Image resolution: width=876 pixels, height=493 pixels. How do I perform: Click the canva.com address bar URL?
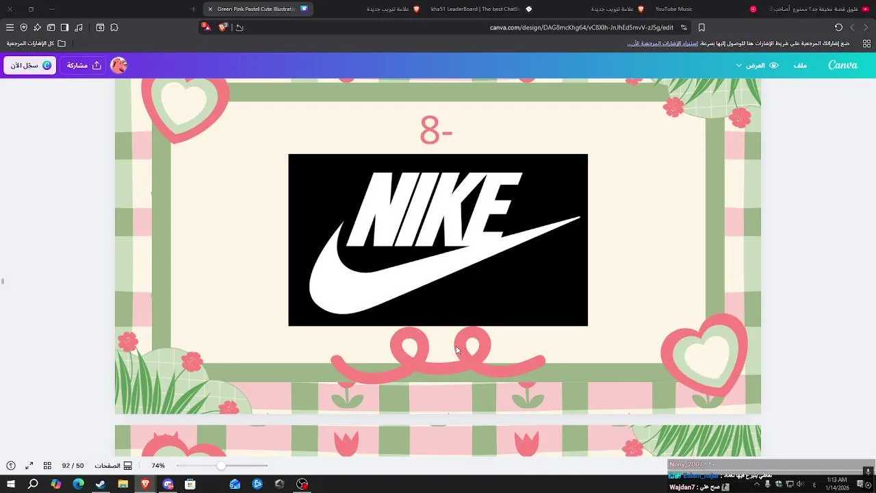(582, 27)
